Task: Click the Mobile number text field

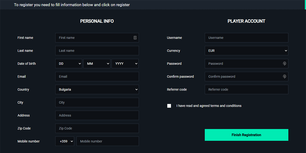Action: click(107, 141)
